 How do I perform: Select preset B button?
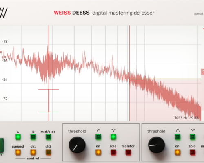33,137
